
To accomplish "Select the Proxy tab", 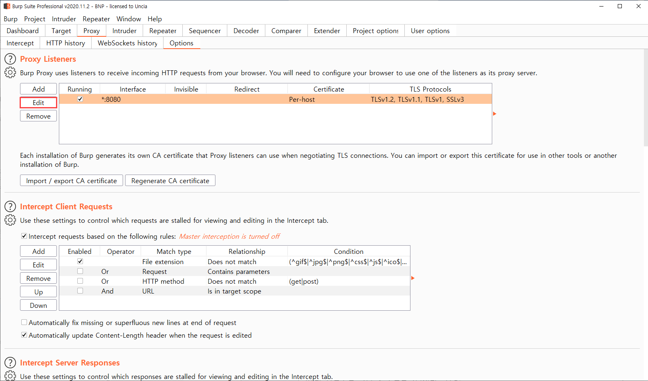I will pos(92,31).
